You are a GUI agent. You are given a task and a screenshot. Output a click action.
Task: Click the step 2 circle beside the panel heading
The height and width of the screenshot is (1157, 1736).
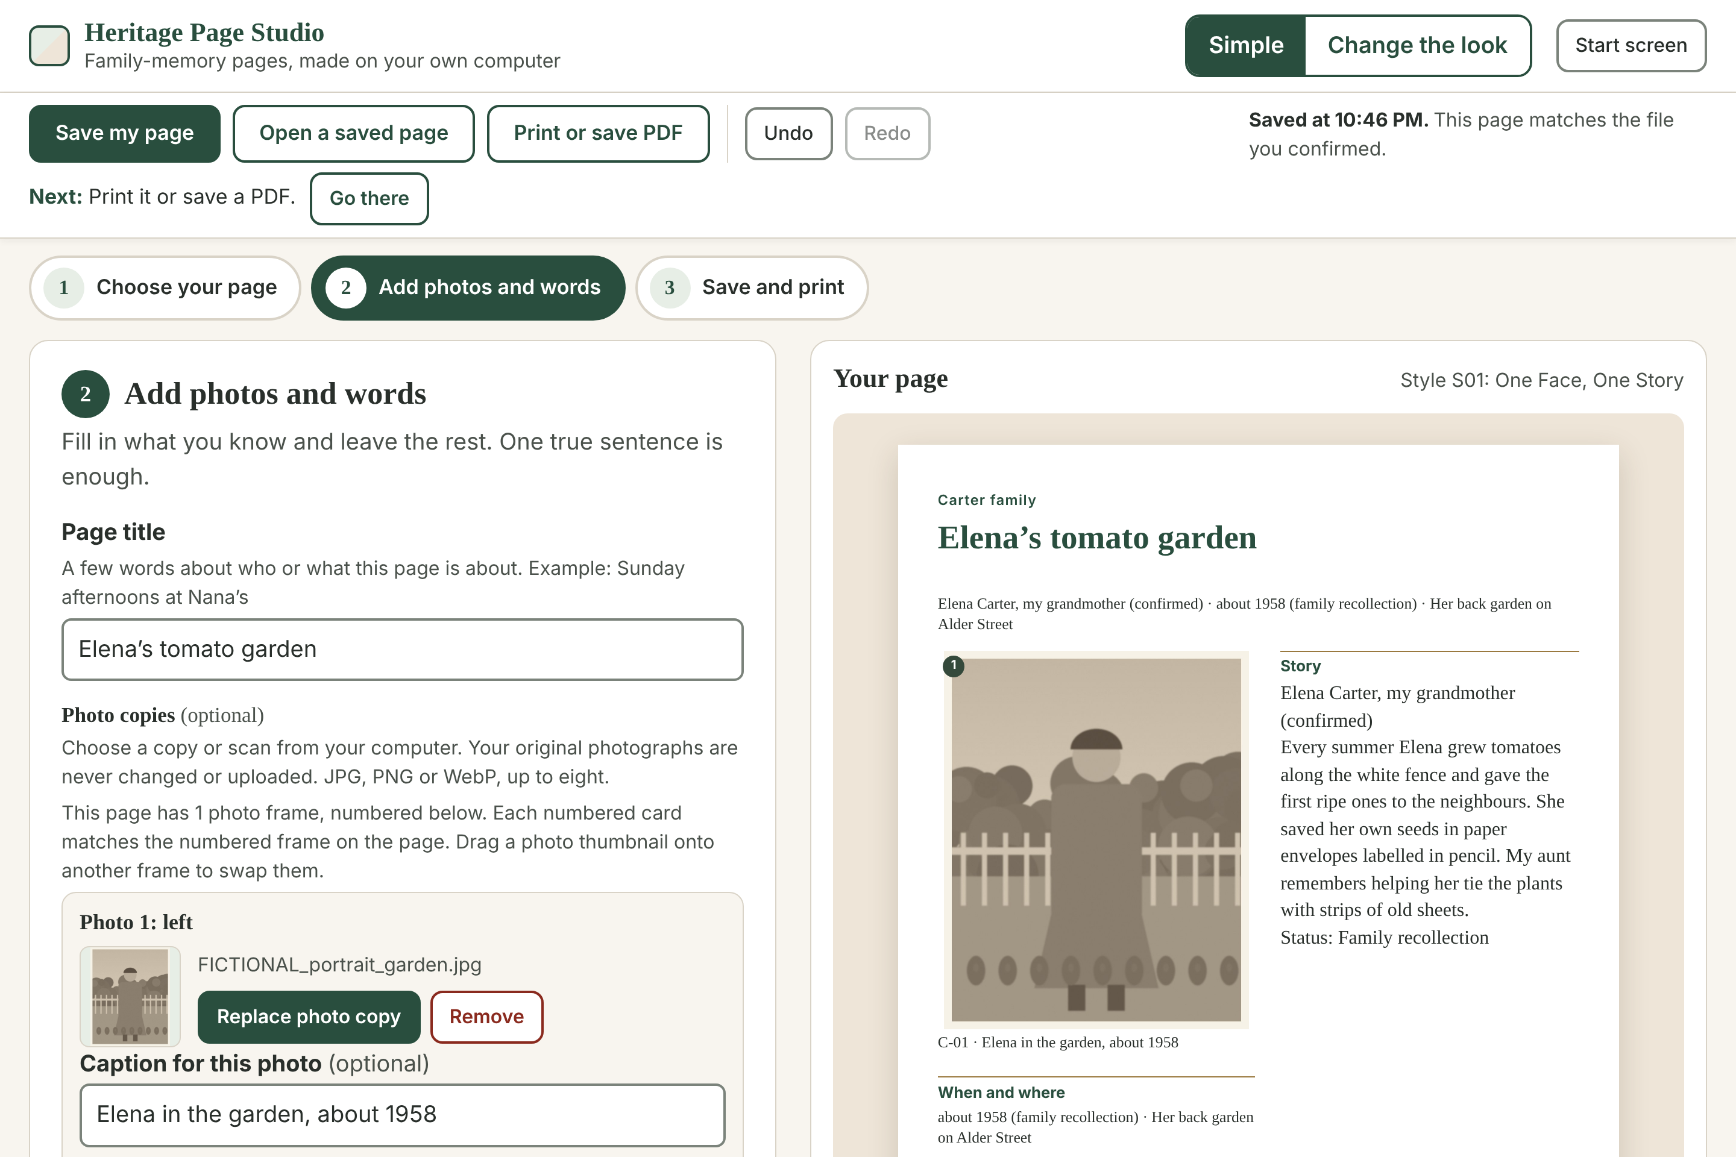coord(86,394)
